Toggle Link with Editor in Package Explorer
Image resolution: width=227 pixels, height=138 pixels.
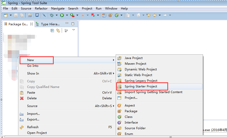click(x=58, y=30)
